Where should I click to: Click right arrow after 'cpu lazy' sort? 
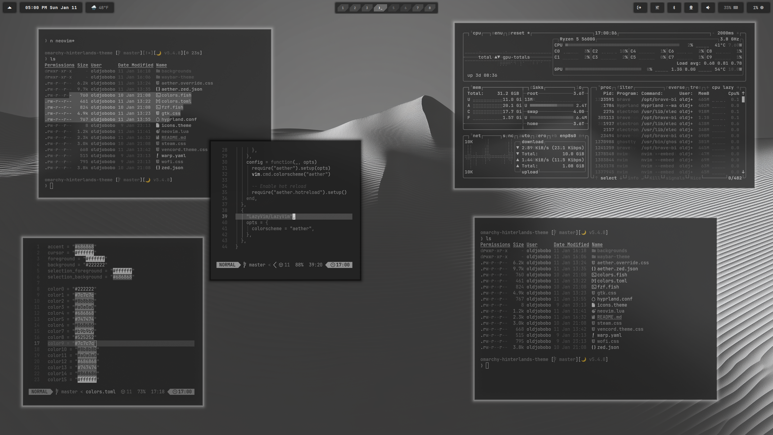(x=737, y=87)
